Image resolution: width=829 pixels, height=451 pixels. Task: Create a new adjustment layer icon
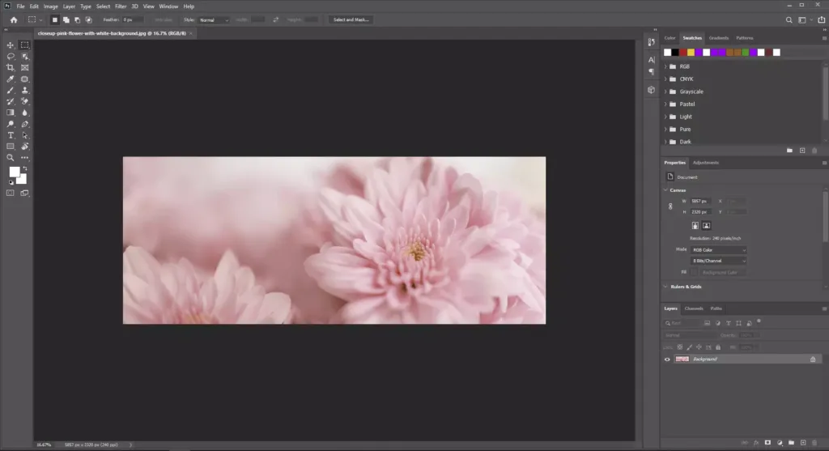click(x=780, y=443)
